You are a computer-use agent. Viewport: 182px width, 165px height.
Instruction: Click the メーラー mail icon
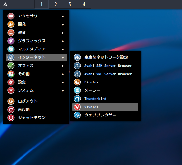tap(77, 90)
